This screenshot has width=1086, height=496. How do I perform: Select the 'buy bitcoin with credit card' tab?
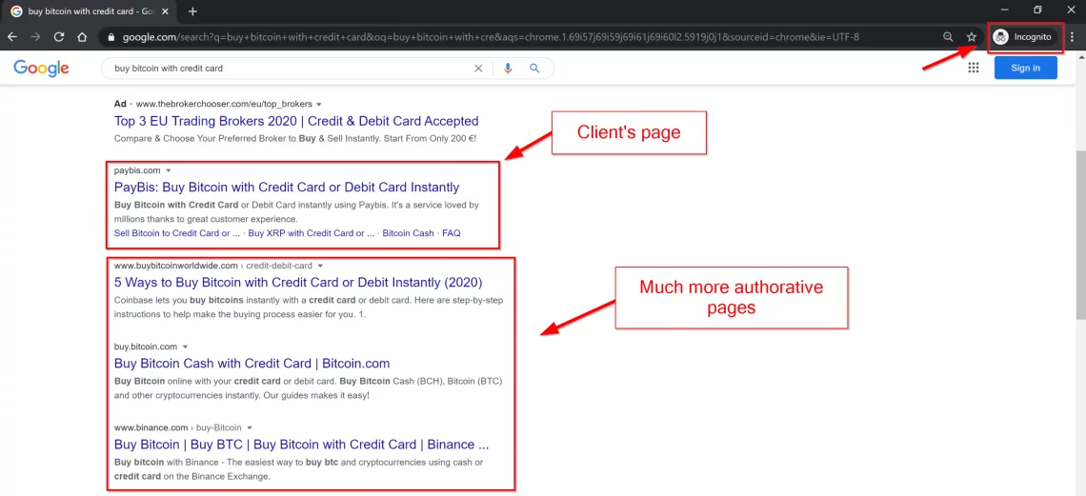[92, 11]
